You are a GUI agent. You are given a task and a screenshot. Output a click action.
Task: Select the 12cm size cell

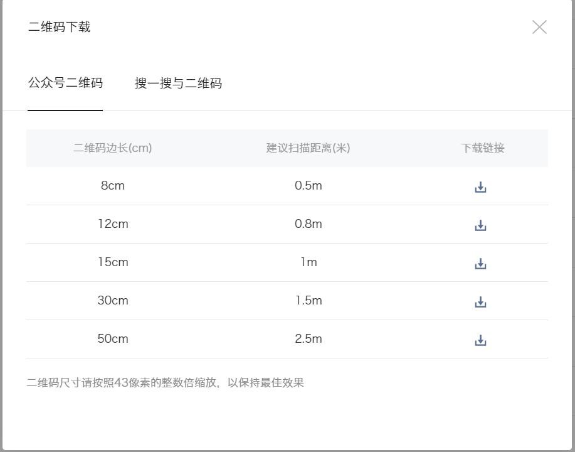(113, 224)
